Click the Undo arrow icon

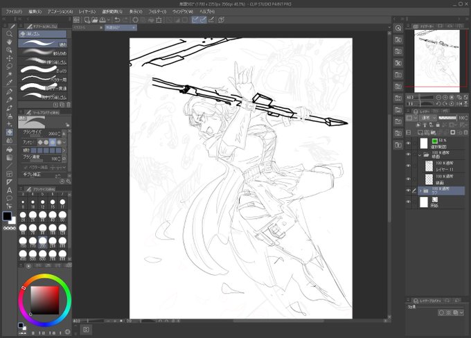pyautogui.click(x=118, y=20)
